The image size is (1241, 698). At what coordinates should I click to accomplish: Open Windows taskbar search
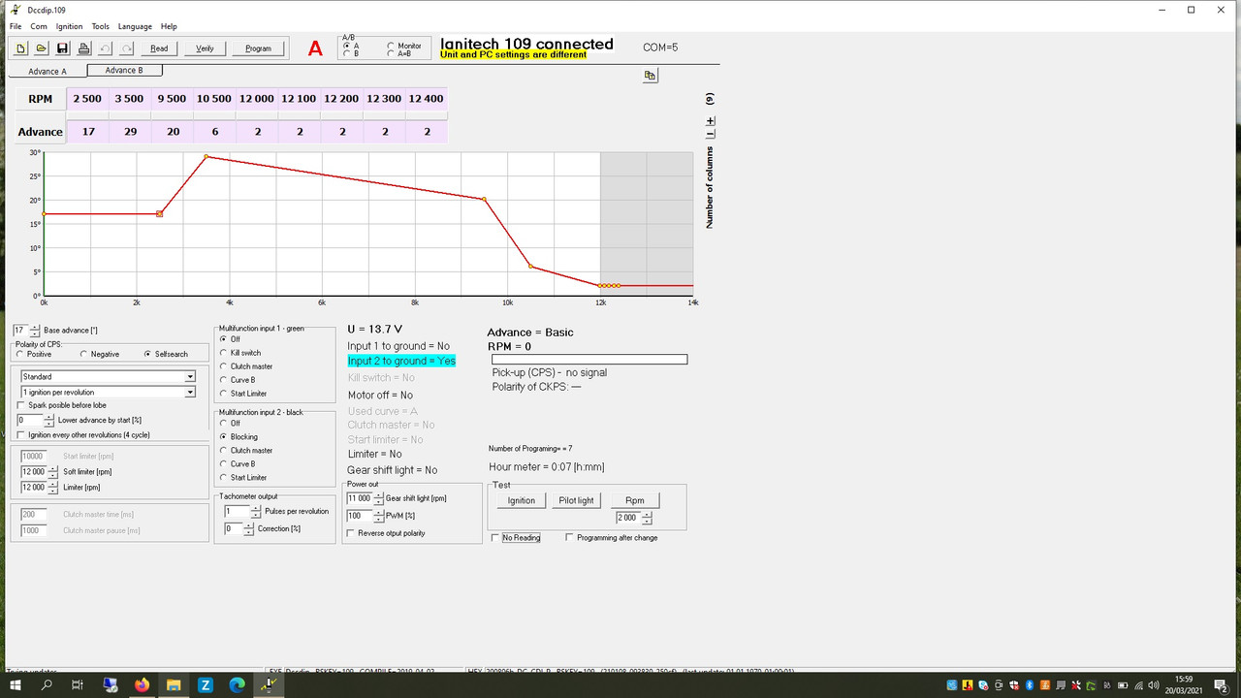point(48,684)
